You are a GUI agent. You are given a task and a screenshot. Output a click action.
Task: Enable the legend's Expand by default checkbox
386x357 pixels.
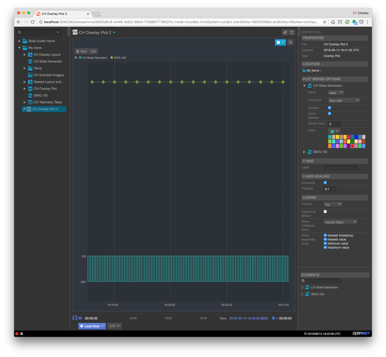coord(325,212)
